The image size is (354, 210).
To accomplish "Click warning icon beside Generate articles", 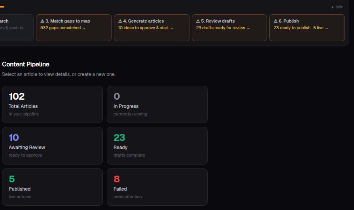I will [120, 21].
